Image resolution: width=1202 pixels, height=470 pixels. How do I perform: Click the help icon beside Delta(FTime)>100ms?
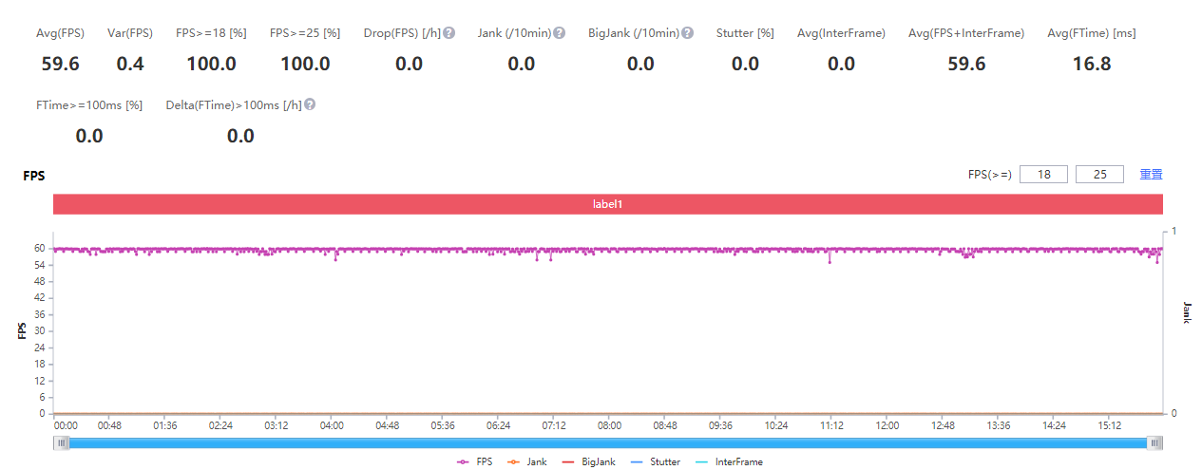(x=309, y=104)
